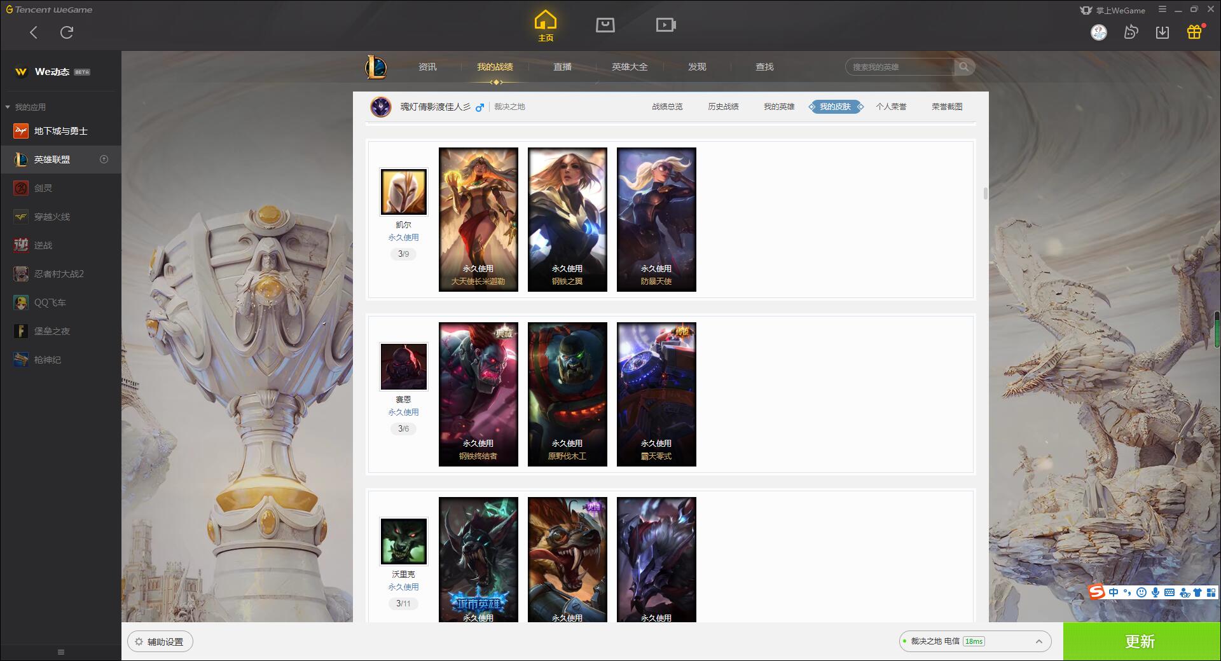This screenshot has height=661, width=1221.
Task: Open 辅助设置 settings button
Action: (160, 642)
